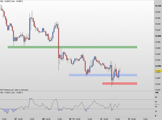Click the 11 date label on time axis

[73, 119]
